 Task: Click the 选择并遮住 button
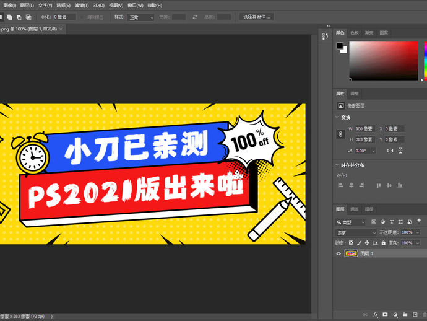(257, 17)
